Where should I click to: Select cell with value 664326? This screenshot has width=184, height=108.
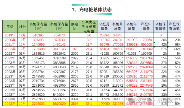coord(132,72)
